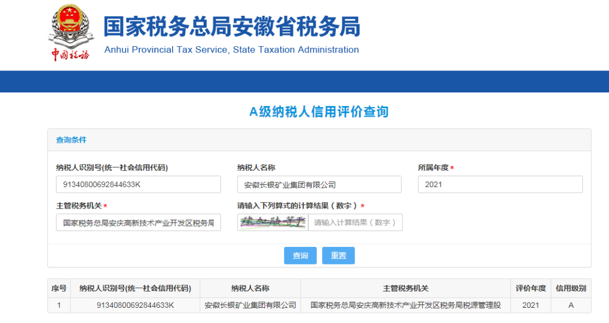Image resolution: width=609 pixels, height=323 pixels.
Task: Click the captcha image to refresh it
Action: point(273,223)
